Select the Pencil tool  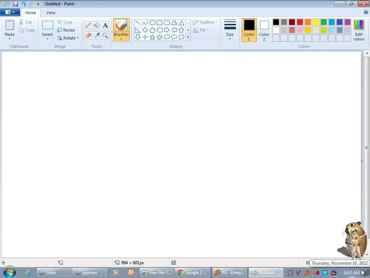(88, 25)
